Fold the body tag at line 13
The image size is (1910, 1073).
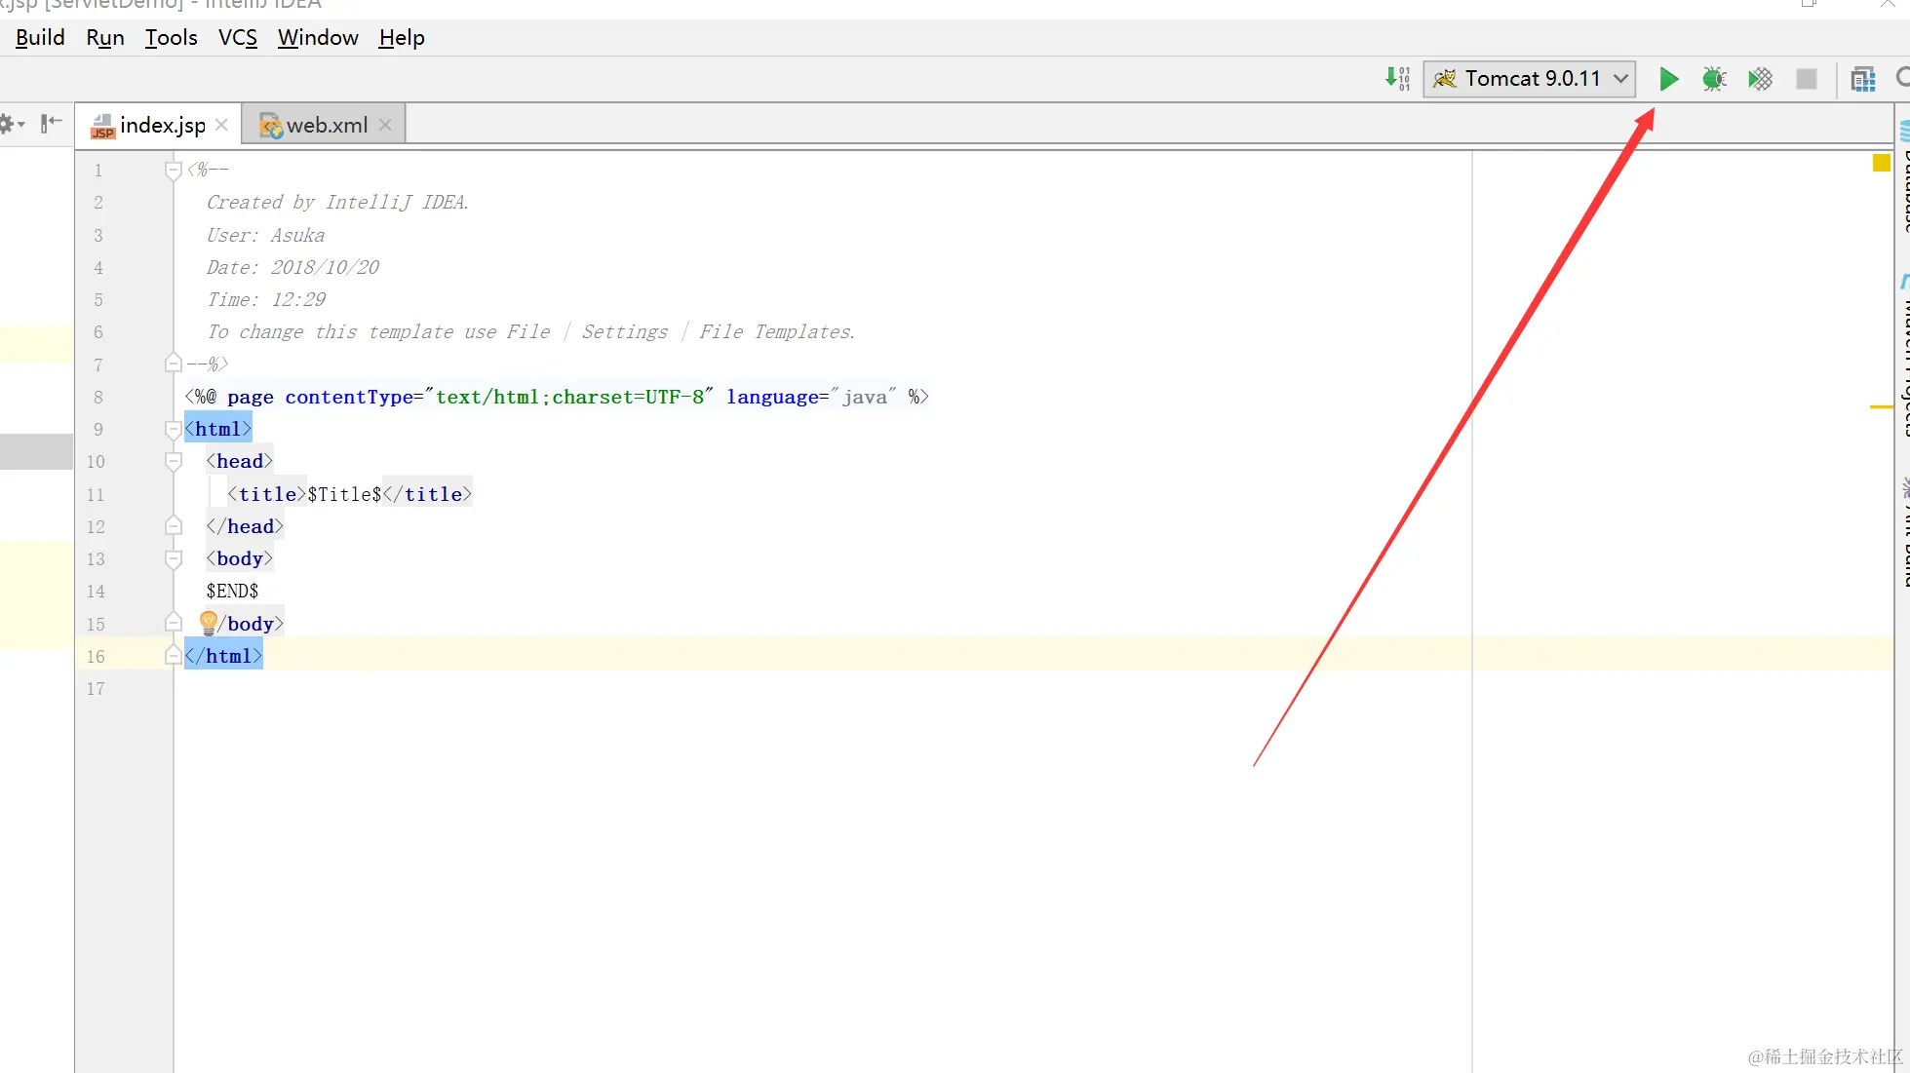[x=174, y=559]
